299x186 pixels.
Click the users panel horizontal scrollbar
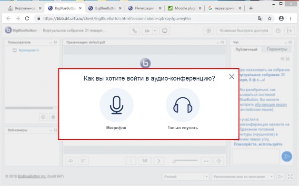click(x=29, y=108)
